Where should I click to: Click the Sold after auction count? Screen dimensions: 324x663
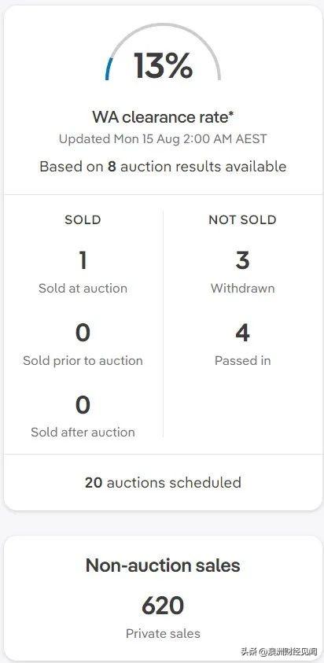83,405
